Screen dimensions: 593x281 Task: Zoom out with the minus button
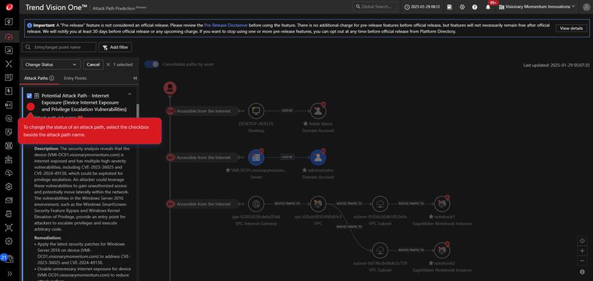(582, 261)
